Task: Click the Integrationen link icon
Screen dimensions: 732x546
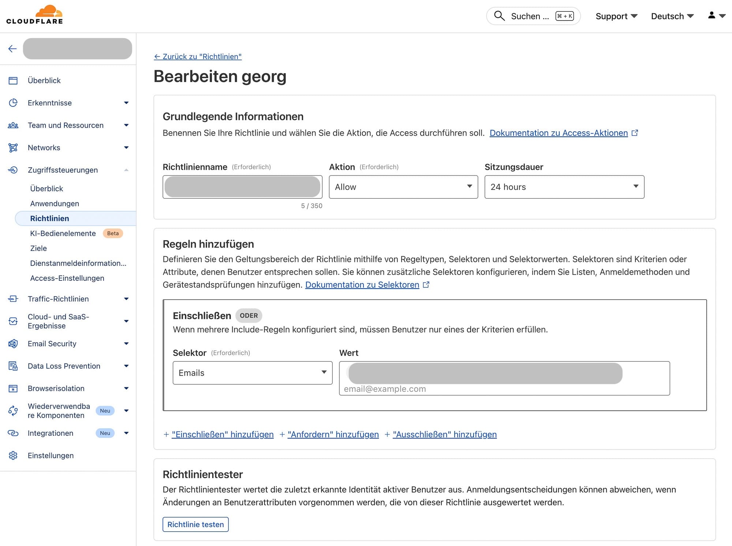Action: (x=13, y=433)
